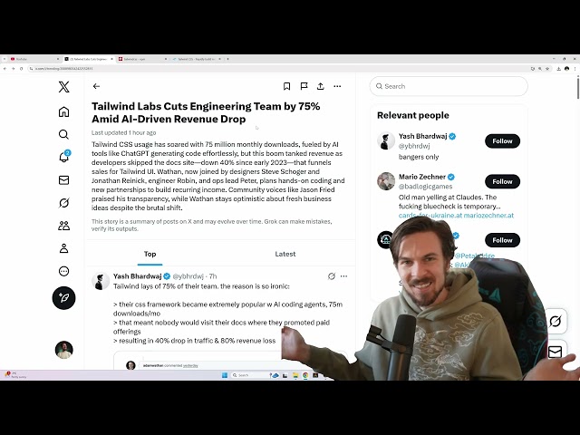Open Grok icon in left sidebar

tap(63, 203)
